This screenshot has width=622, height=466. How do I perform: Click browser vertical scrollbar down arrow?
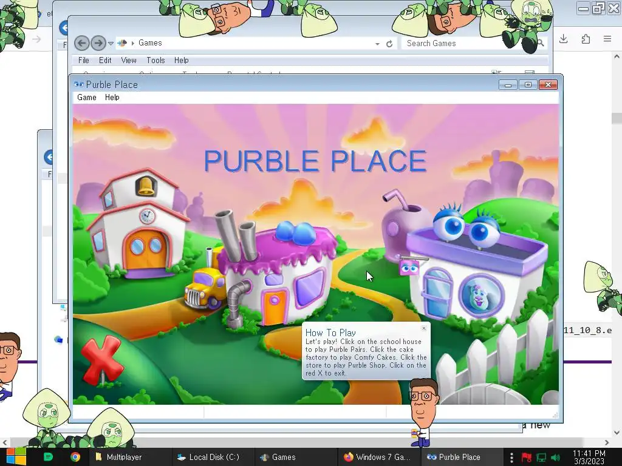617,433
